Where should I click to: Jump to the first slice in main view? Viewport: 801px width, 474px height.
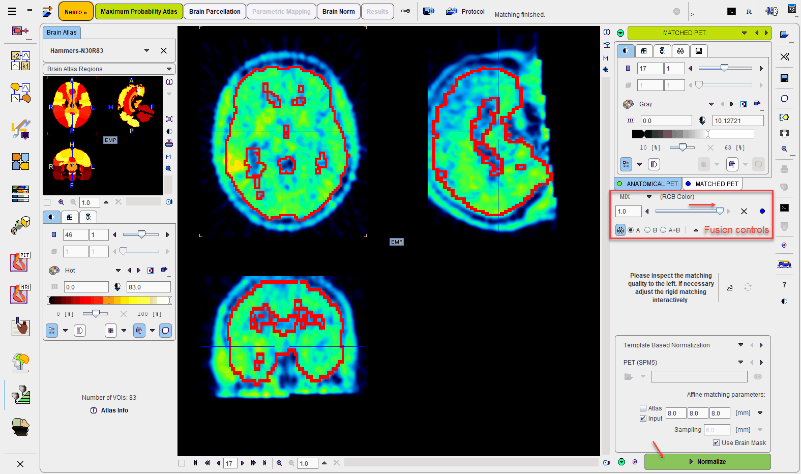pyautogui.click(x=196, y=463)
